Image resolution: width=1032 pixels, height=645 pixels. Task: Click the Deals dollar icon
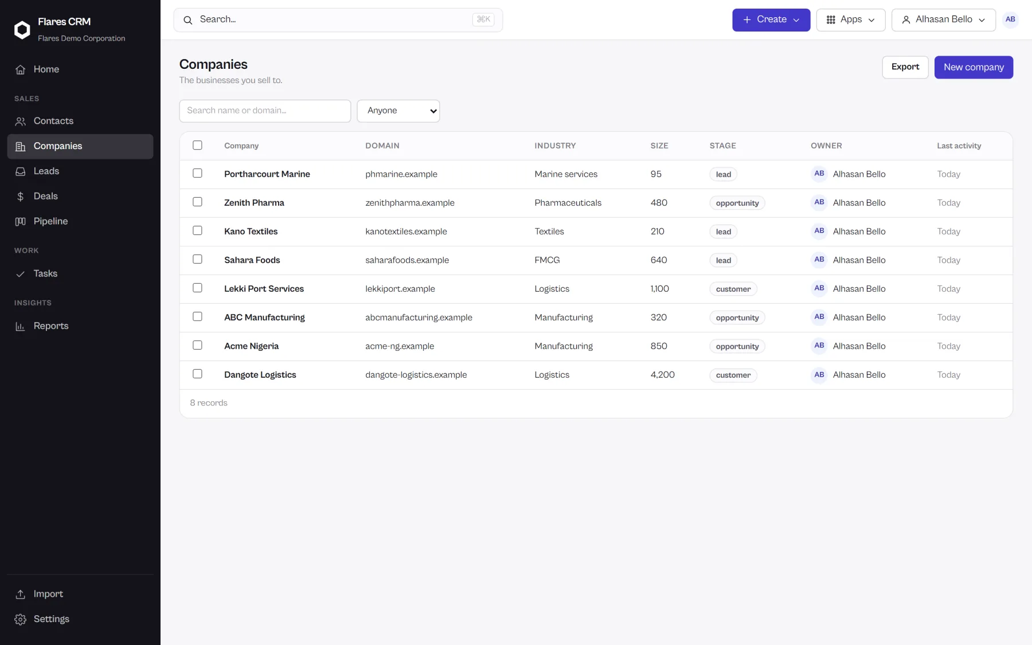21,196
